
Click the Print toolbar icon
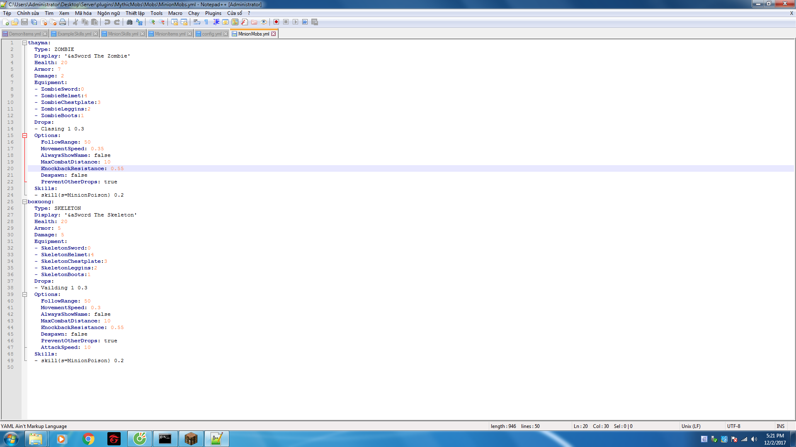click(63, 22)
